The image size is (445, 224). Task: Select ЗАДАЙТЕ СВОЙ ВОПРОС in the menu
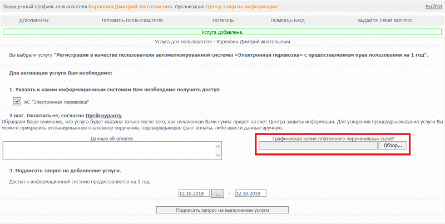pyautogui.click(x=385, y=21)
